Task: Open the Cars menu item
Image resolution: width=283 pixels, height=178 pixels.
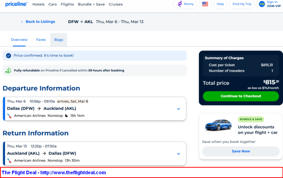Action: click(52, 4)
